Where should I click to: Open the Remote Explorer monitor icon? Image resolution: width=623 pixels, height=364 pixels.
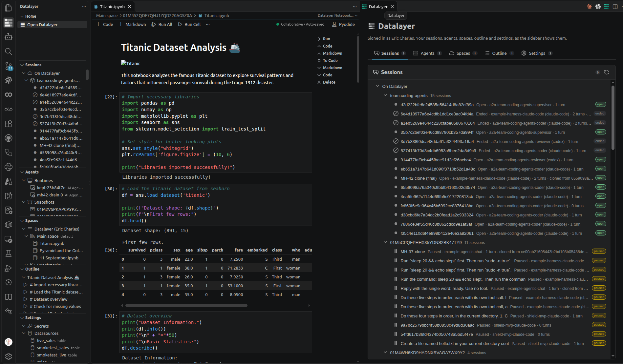point(9,239)
